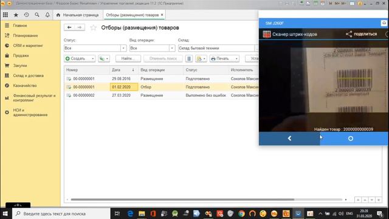Viewport: 389px width, 219px height.
Task: Open Финансовый результат и контроллинг section
Action: pyautogui.click(x=34, y=98)
